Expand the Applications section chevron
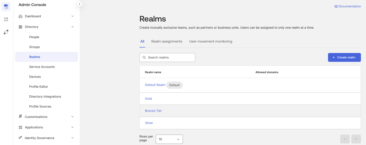366x145 pixels. (72, 127)
